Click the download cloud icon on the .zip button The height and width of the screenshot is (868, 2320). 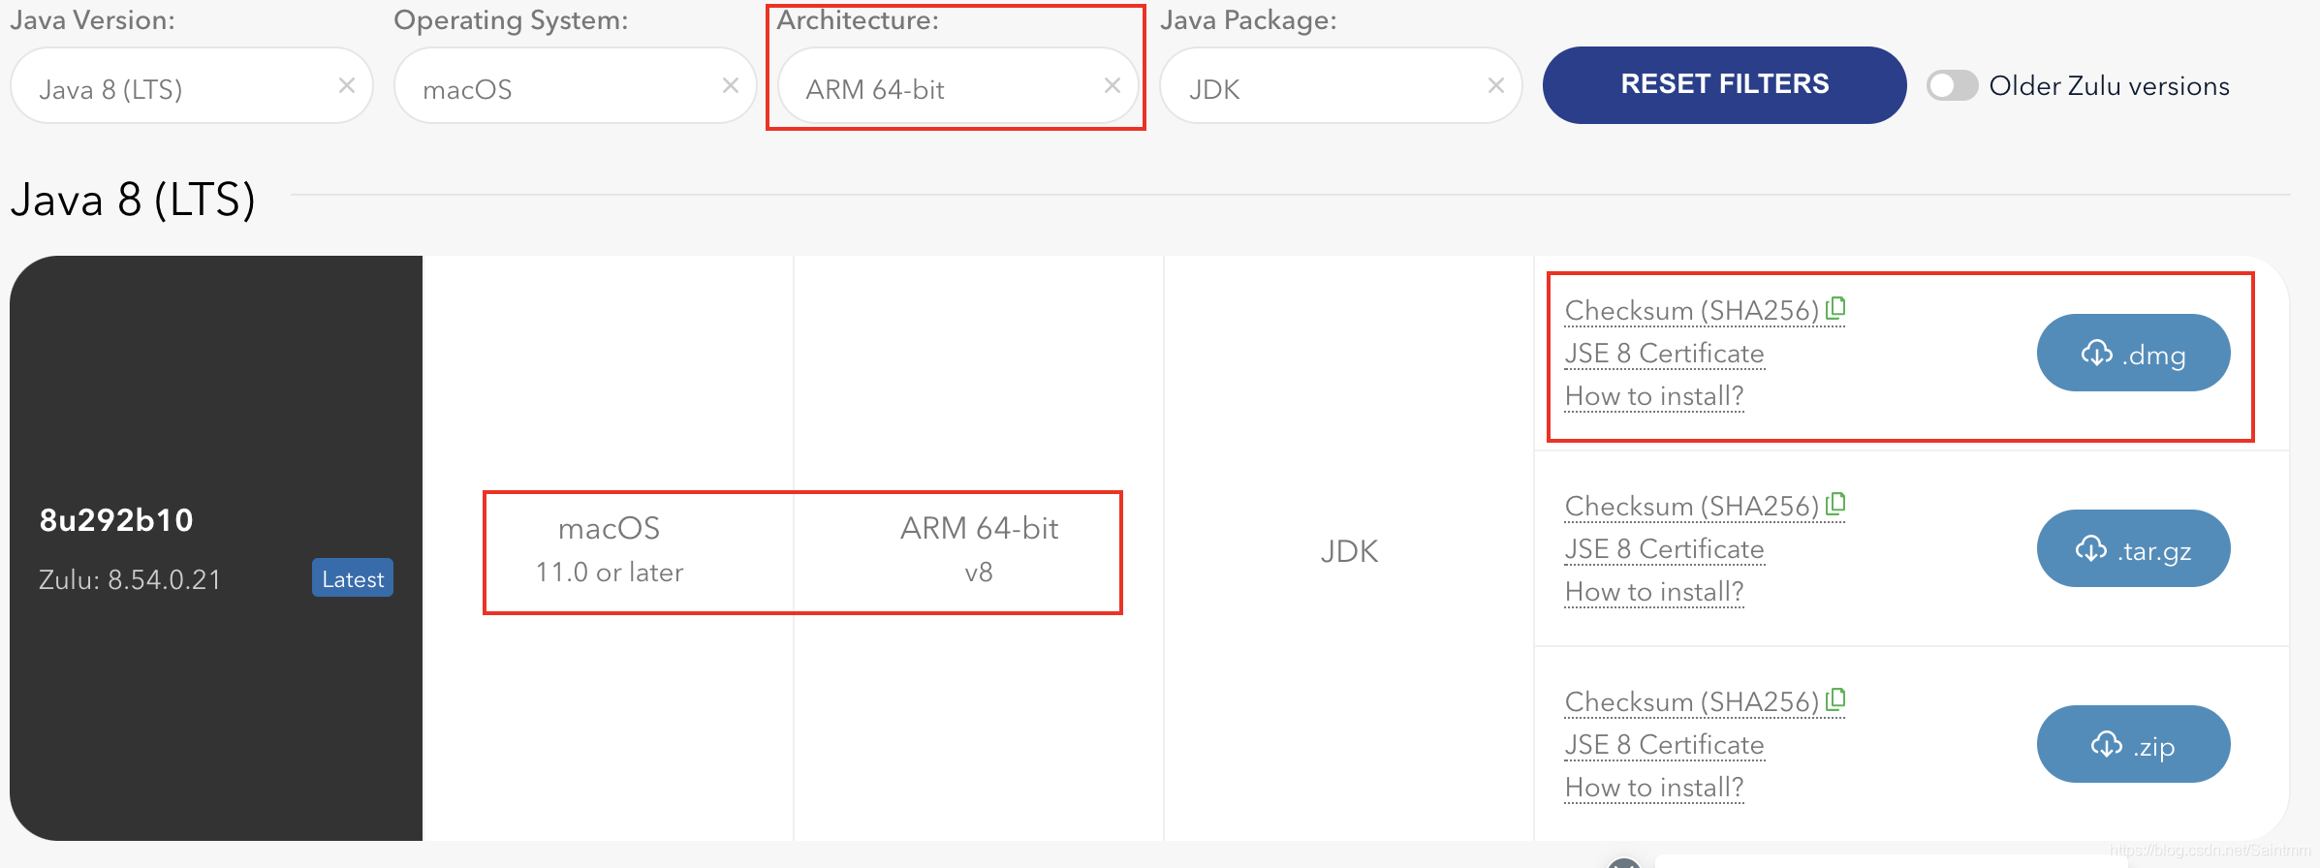point(2103,744)
